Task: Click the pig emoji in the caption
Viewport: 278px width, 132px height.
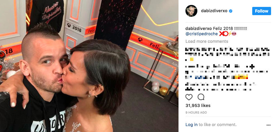Action: pos(234,34)
